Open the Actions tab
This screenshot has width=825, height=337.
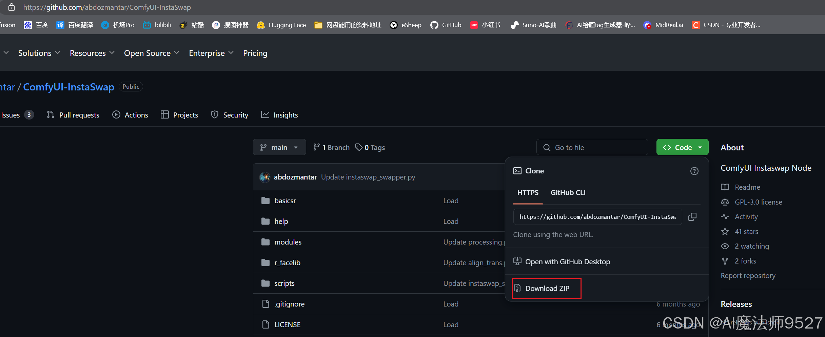point(130,115)
